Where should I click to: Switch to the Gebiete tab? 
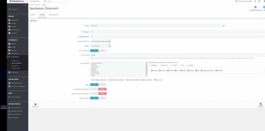pos(33,15)
